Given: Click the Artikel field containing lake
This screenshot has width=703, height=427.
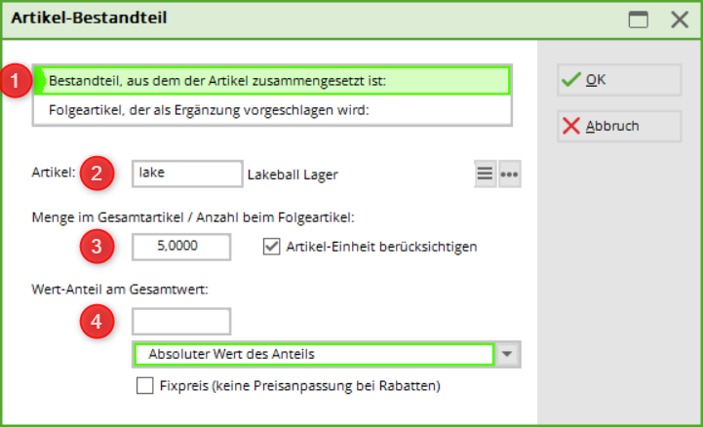Looking at the screenshot, I should 187,174.
